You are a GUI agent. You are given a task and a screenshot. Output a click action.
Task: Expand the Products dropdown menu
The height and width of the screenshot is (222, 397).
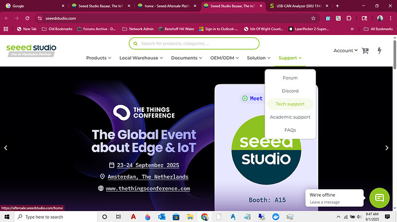[x=98, y=58]
